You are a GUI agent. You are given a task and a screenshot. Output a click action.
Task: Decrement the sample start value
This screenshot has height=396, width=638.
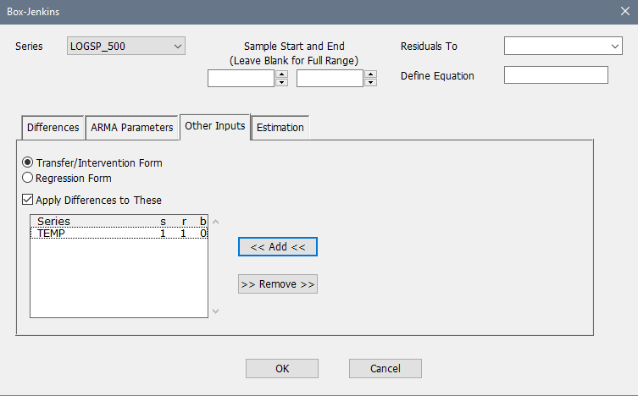coord(281,83)
